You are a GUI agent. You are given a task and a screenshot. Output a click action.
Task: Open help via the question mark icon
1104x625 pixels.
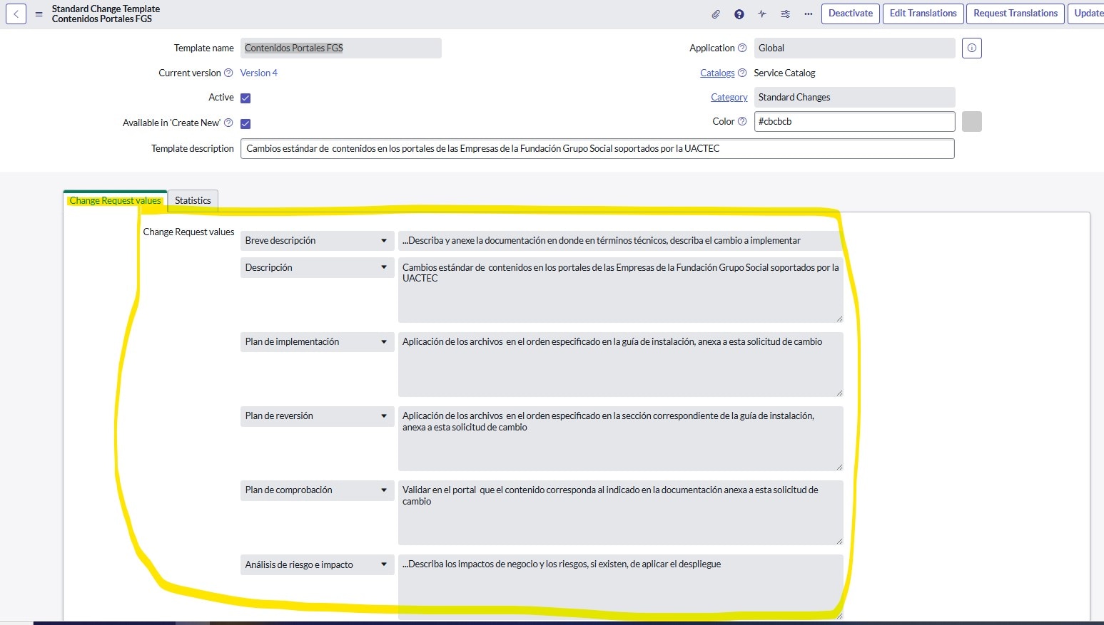click(739, 14)
